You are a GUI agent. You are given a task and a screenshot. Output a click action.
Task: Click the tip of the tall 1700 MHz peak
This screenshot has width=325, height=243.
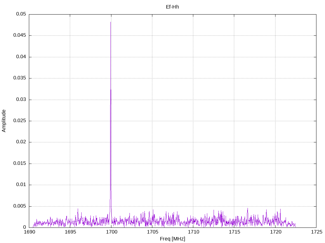point(110,22)
